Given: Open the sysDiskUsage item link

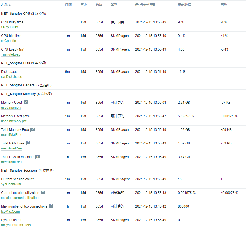Looking at the screenshot, I should coord(12,77).
